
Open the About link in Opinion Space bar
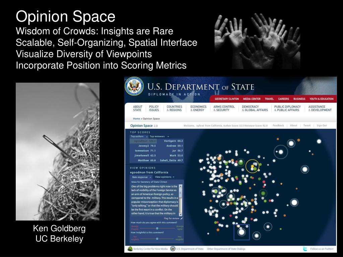pos(293,125)
